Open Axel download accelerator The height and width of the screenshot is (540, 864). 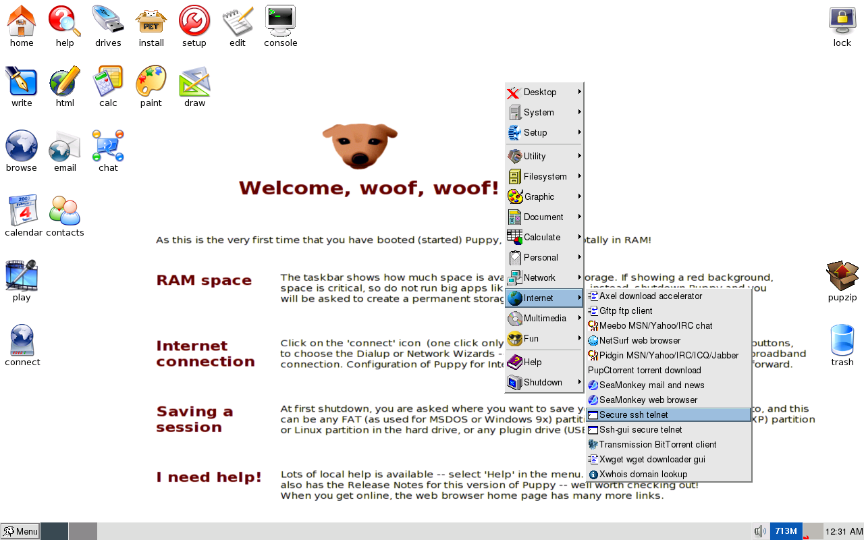pyautogui.click(x=669, y=296)
